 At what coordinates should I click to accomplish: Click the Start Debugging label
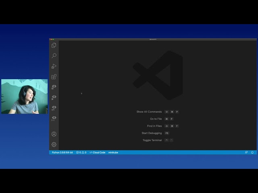(x=152, y=133)
